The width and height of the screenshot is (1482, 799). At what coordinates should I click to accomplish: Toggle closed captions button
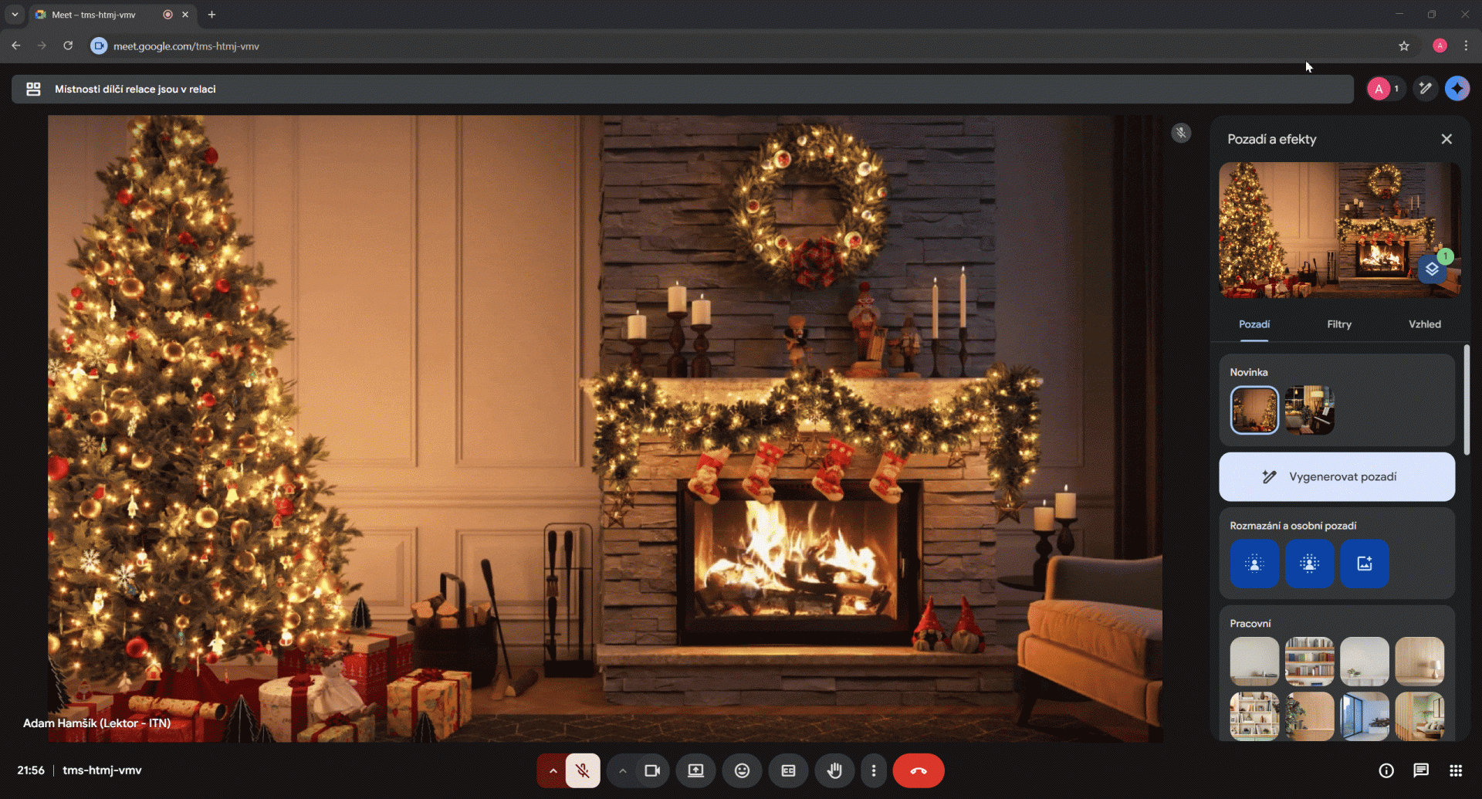click(788, 770)
